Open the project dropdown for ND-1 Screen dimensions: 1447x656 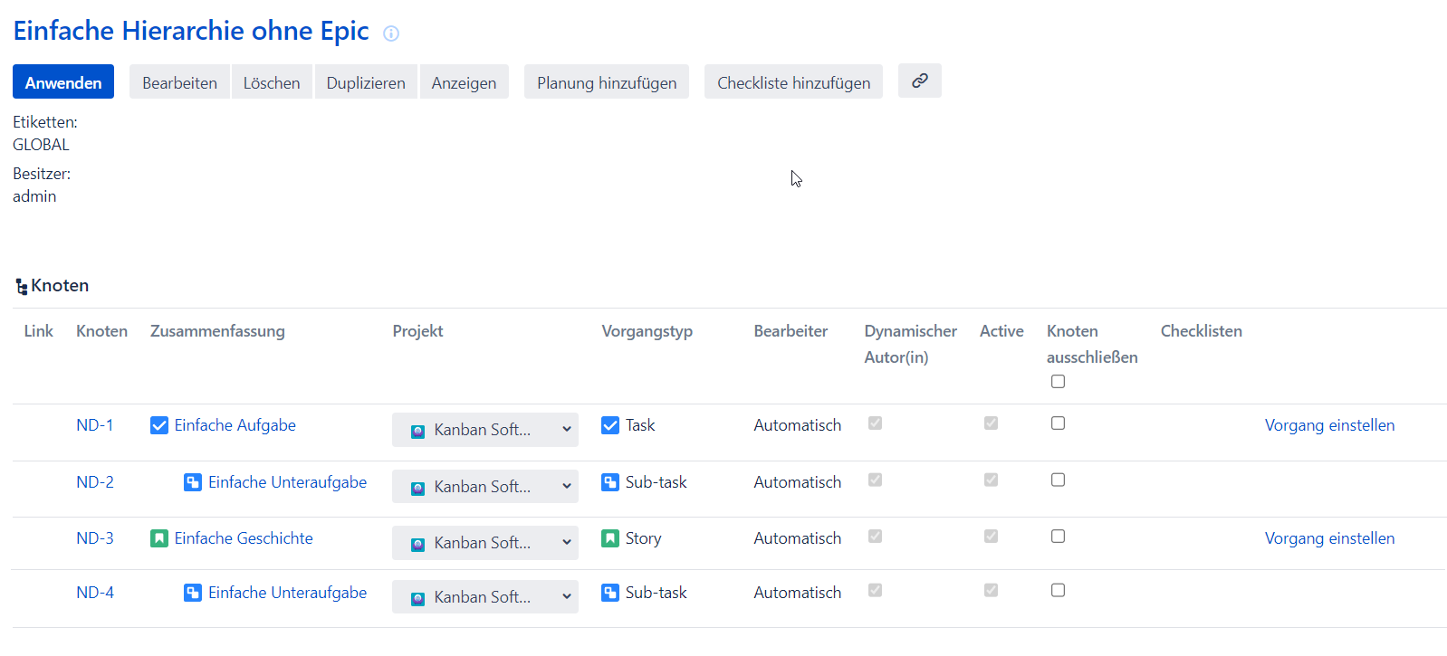(x=484, y=430)
